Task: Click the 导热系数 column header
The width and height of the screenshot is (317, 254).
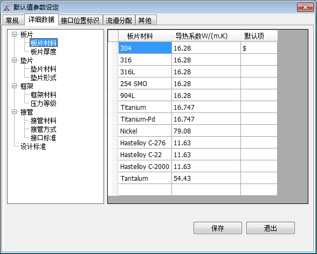Action: tap(206, 36)
